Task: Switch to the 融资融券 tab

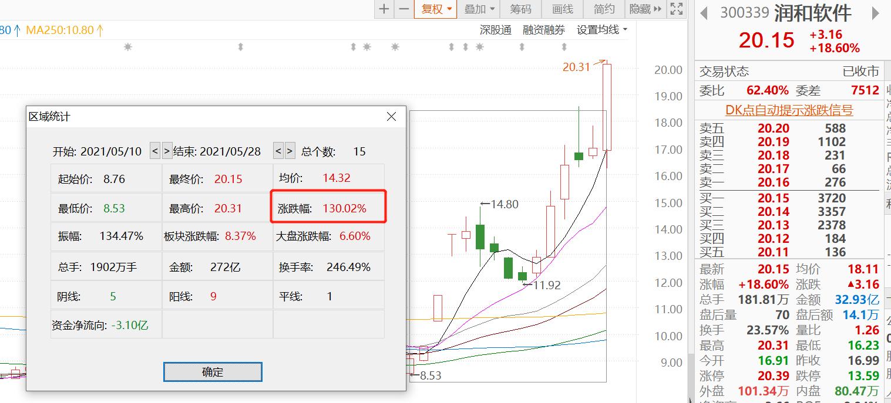Action: point(543,29)
